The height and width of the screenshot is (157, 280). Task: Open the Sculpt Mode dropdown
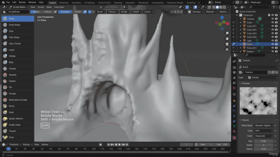[18, 7]
